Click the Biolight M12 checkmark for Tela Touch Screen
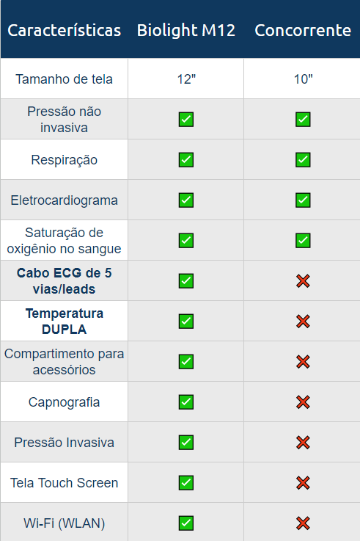 (186, 483)
